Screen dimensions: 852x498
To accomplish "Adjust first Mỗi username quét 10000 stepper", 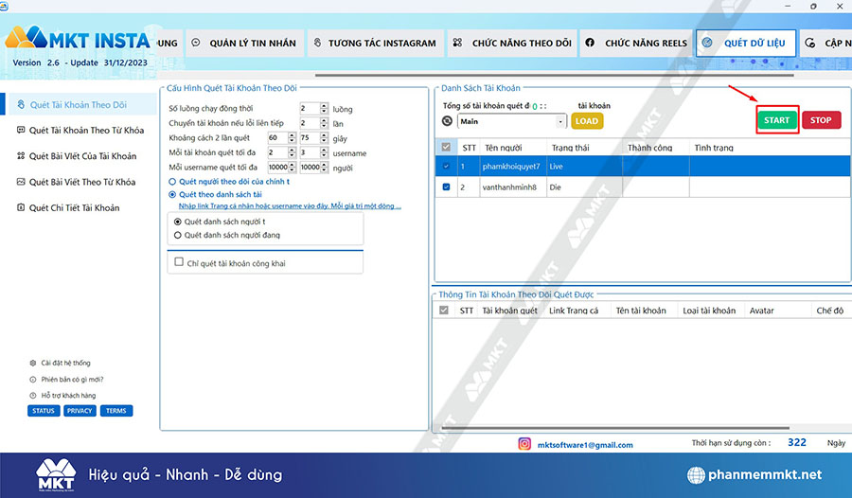I will [x=292, y=167].
